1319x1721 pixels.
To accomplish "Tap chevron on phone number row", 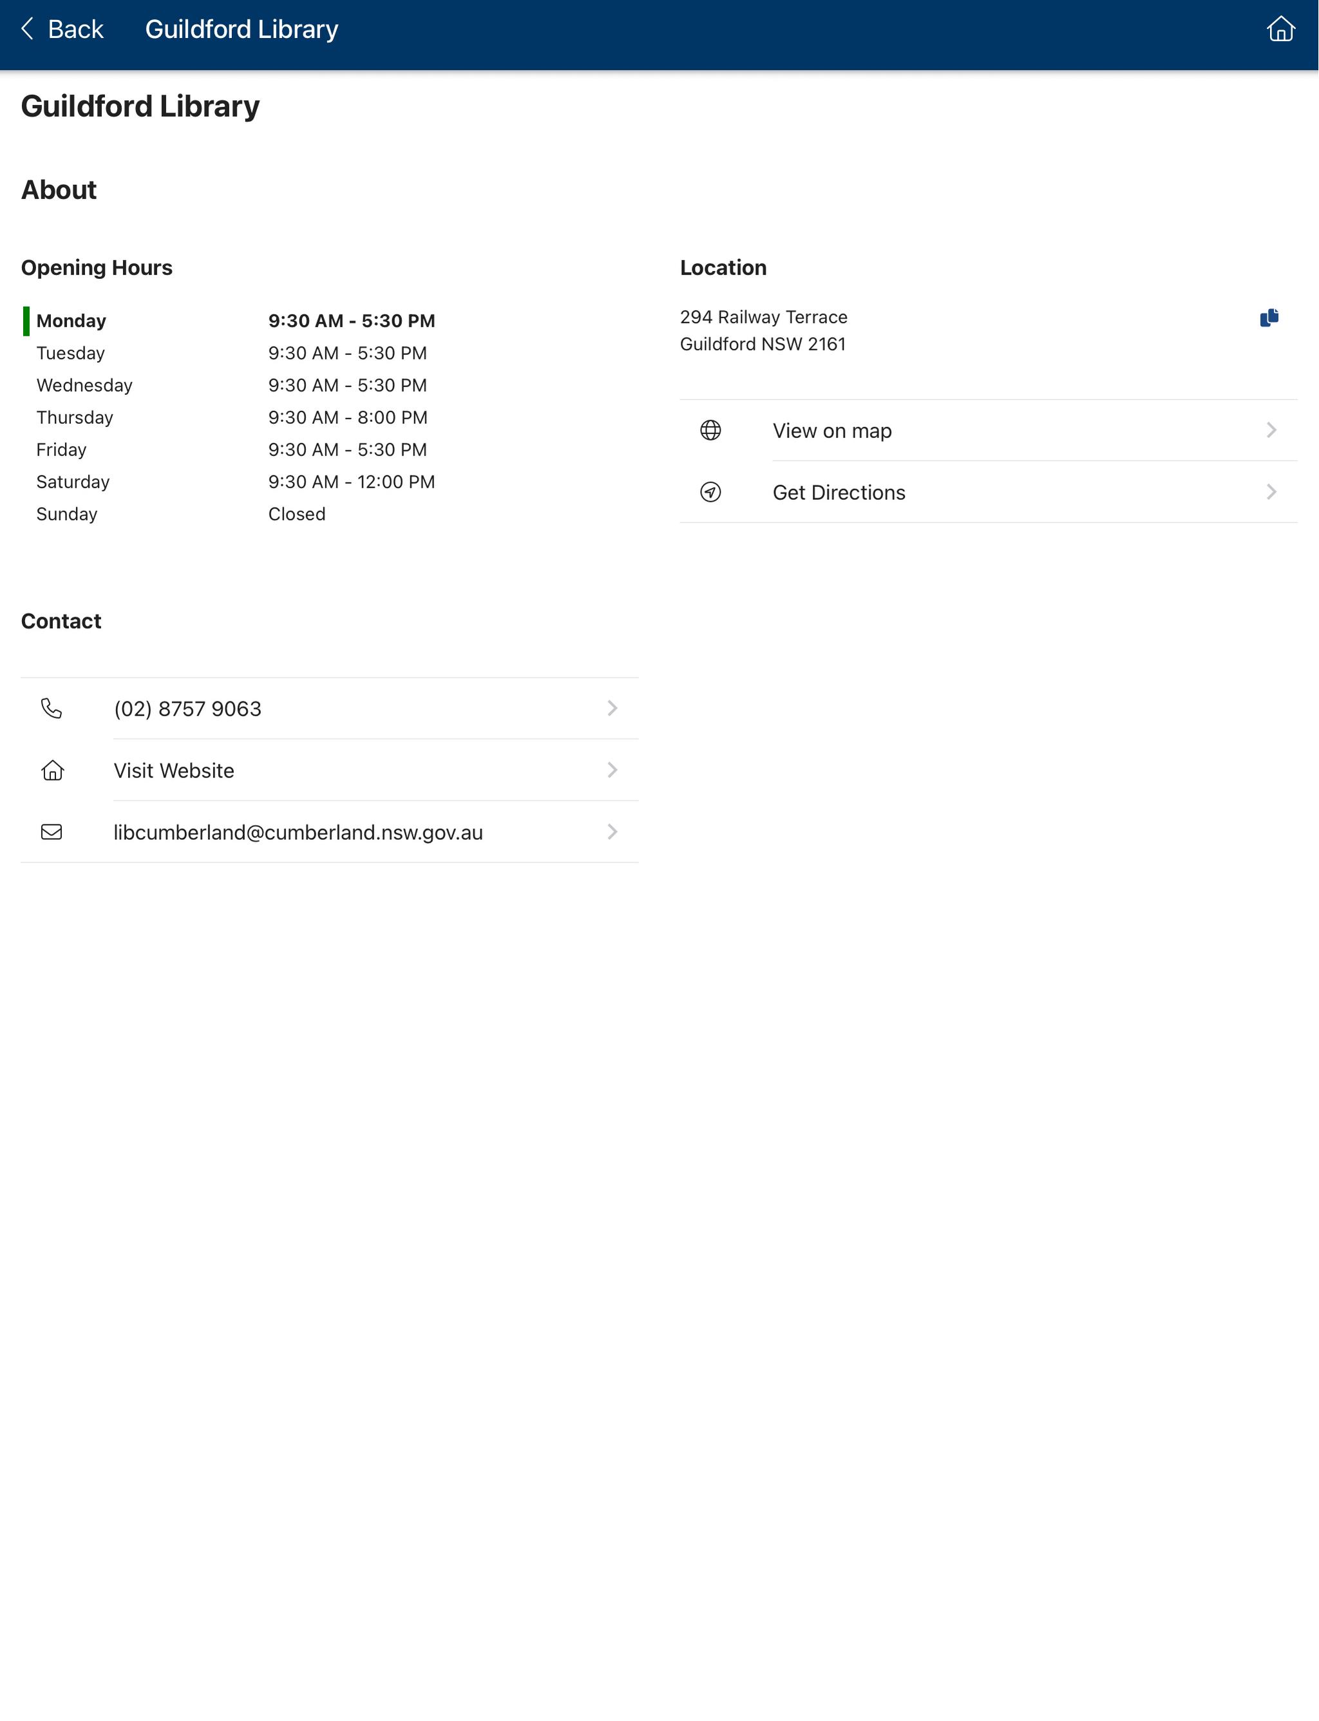I will pyautogui.click(x=612, y=709).
